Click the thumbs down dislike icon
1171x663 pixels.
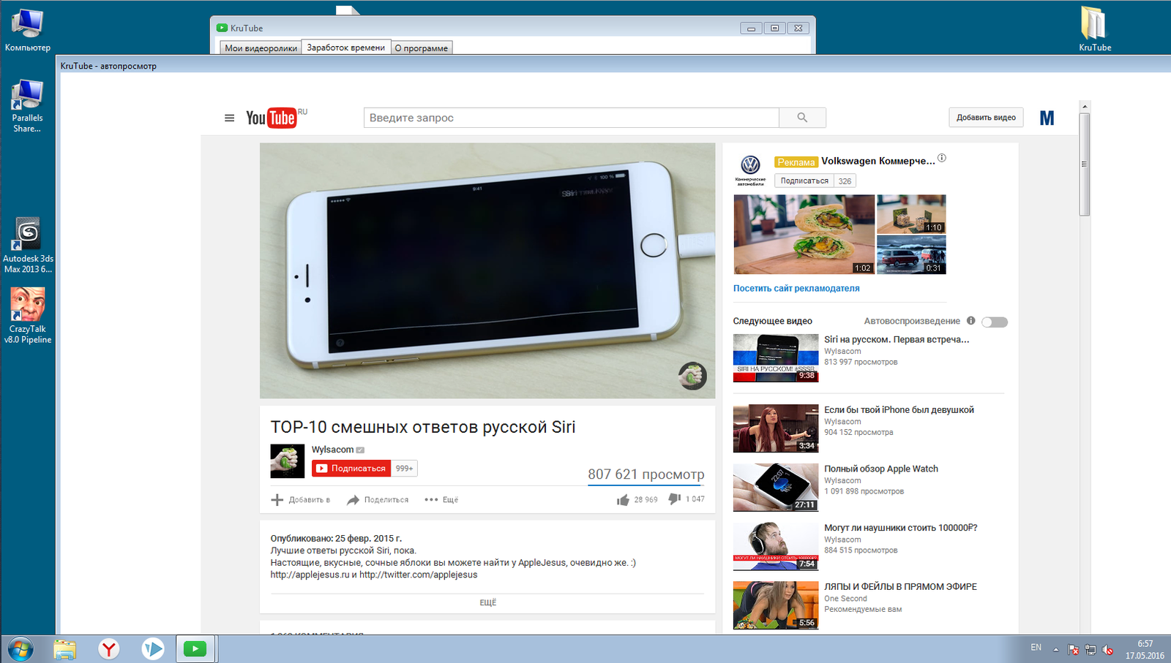pyautogui.click(x=674, y=499)
